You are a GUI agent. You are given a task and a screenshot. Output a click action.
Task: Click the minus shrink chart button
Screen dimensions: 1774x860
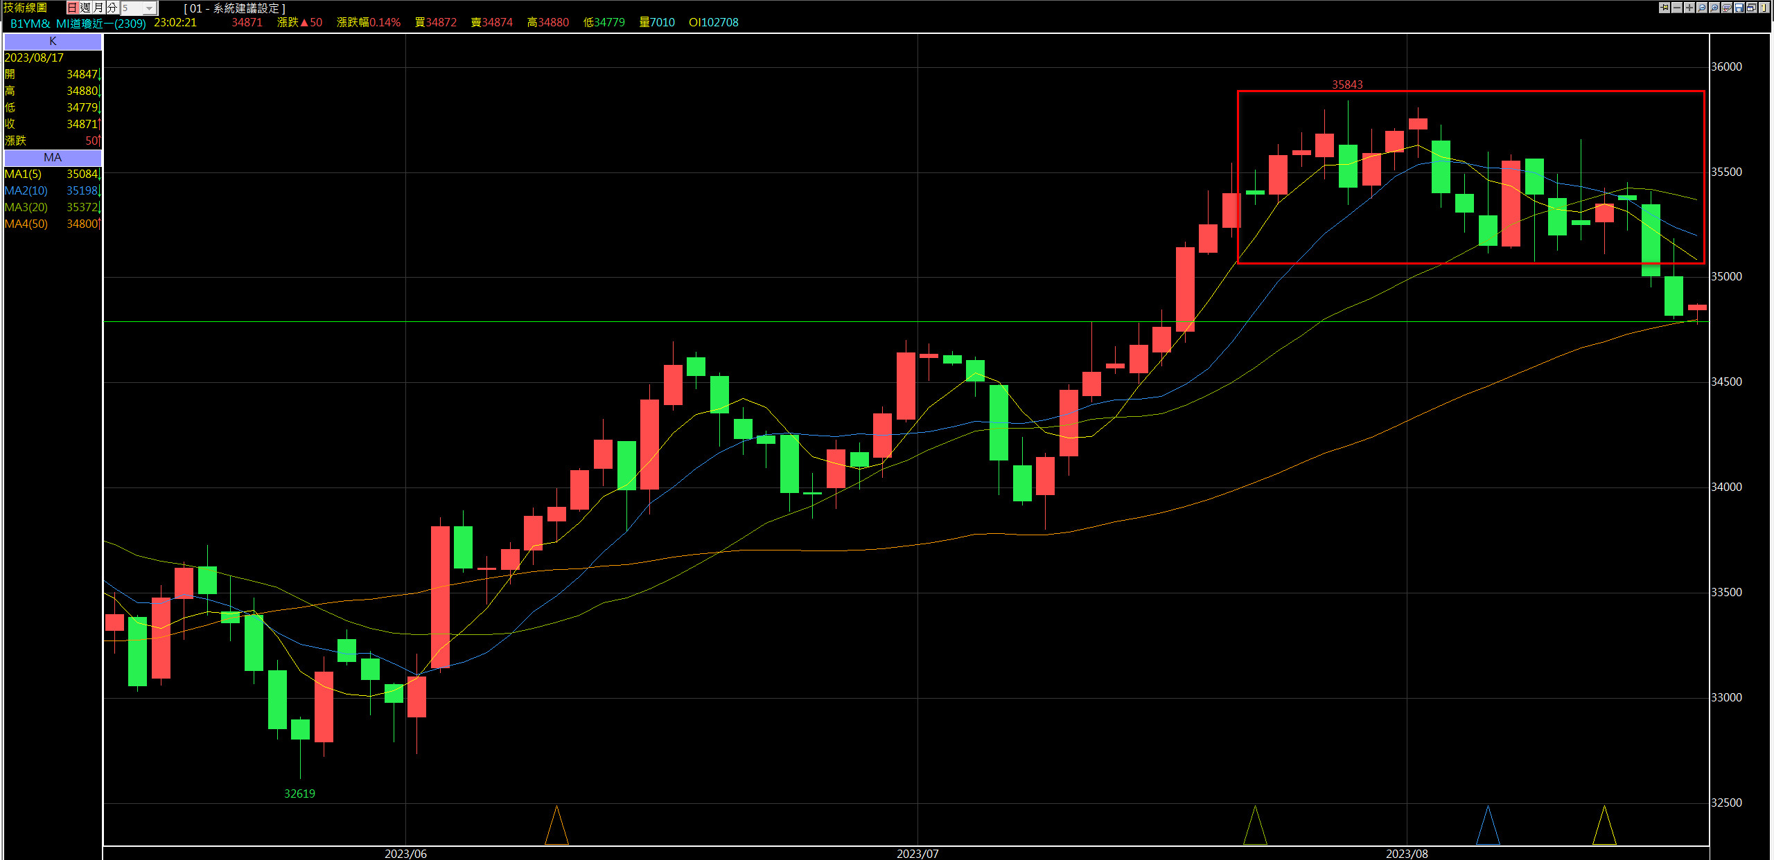point(1677,8)
